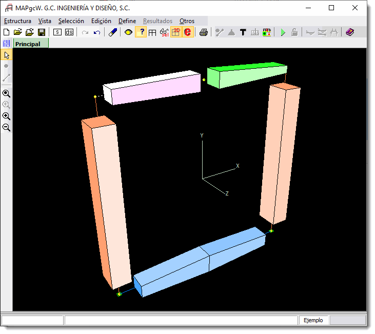Zoom out with minus magnifier
Viewport: 375px width, 334px height.
(7, 128)
